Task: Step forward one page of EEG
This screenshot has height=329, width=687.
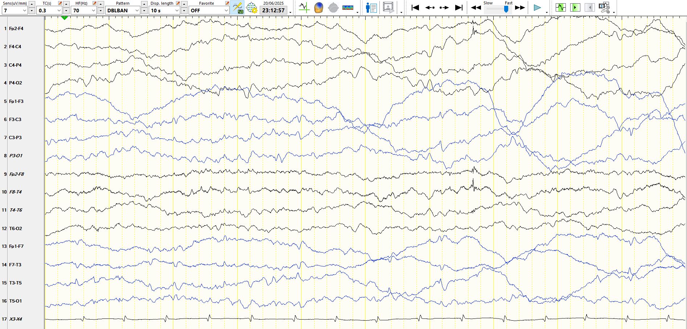Action: click(444, 8)
